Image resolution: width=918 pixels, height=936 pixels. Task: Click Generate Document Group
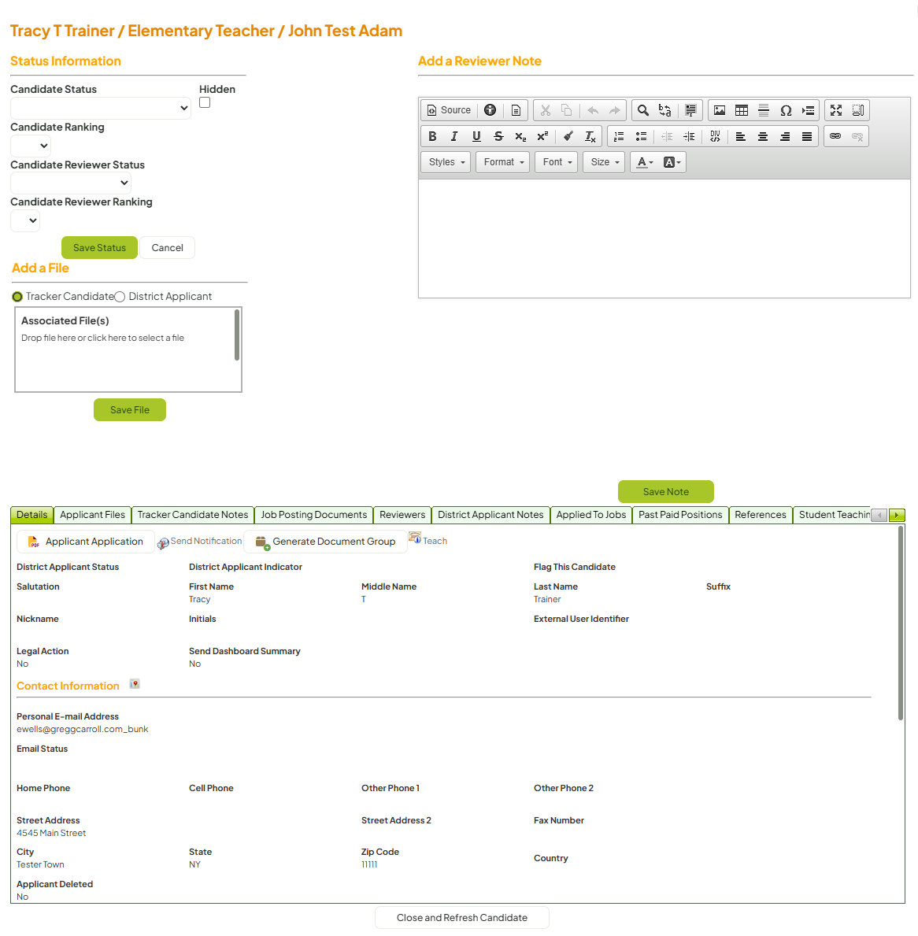tap(325, 542)
